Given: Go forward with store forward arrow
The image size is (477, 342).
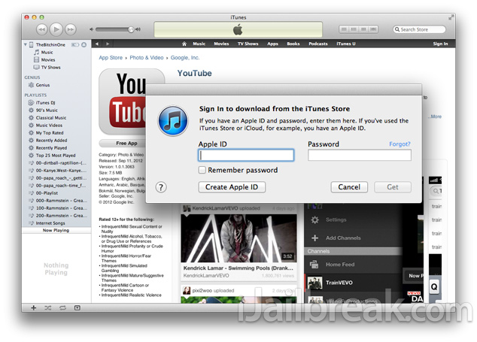Looking at the screenshot, I should (x=108, y=44).
